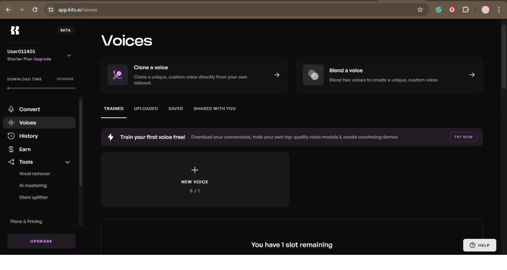This screenshot has height=270, width=507.
Task: Click the Kits AI logo icon
Action: (x=15, y=30)
